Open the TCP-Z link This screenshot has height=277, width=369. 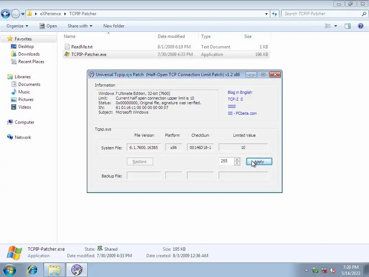tap(235, 99)
